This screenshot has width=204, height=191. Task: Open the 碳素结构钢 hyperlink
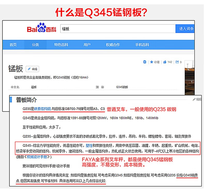point(42,109)
